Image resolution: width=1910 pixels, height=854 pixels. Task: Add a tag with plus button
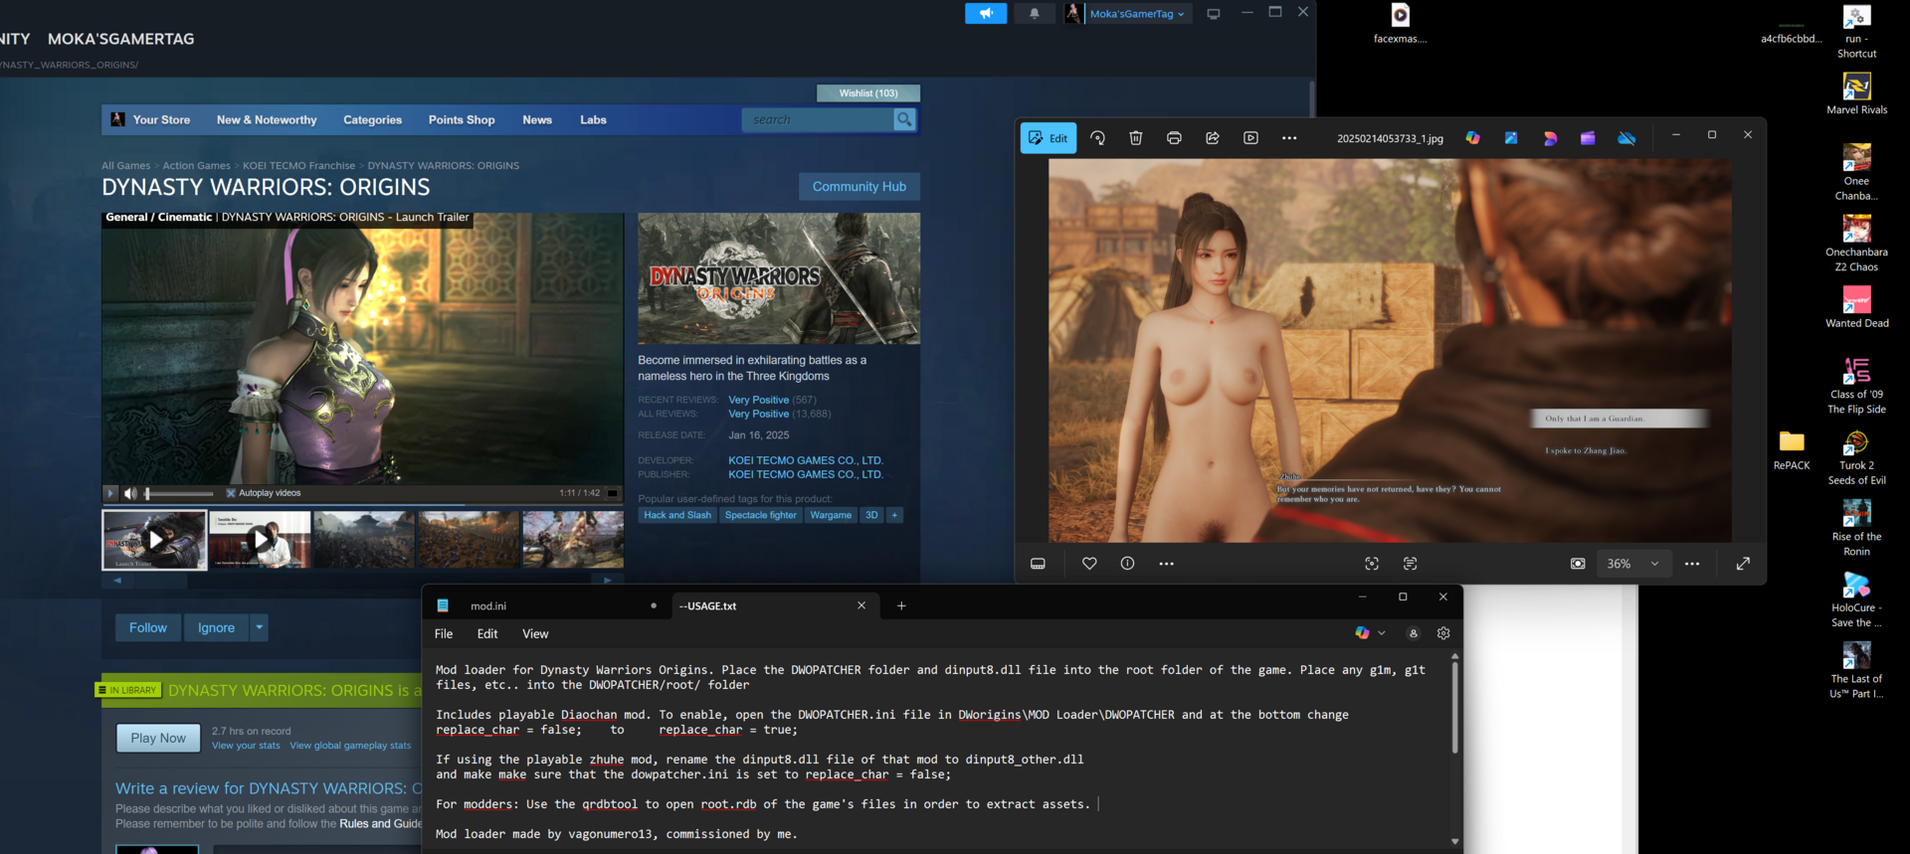click(894, 515)
